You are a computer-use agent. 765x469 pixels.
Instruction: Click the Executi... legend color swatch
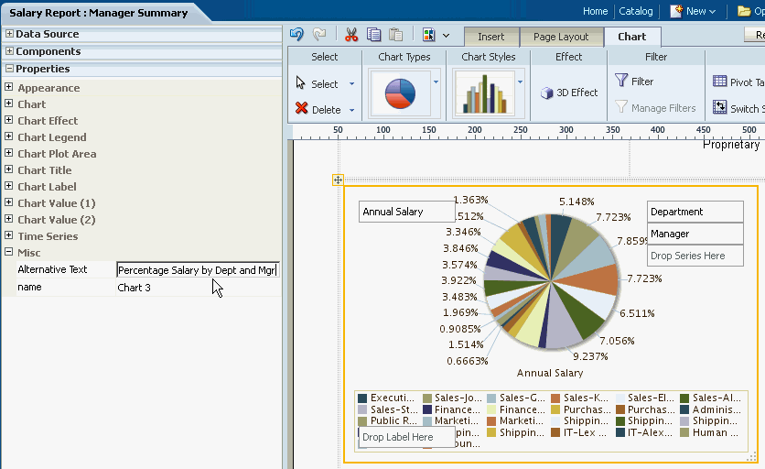pos(362,398)
